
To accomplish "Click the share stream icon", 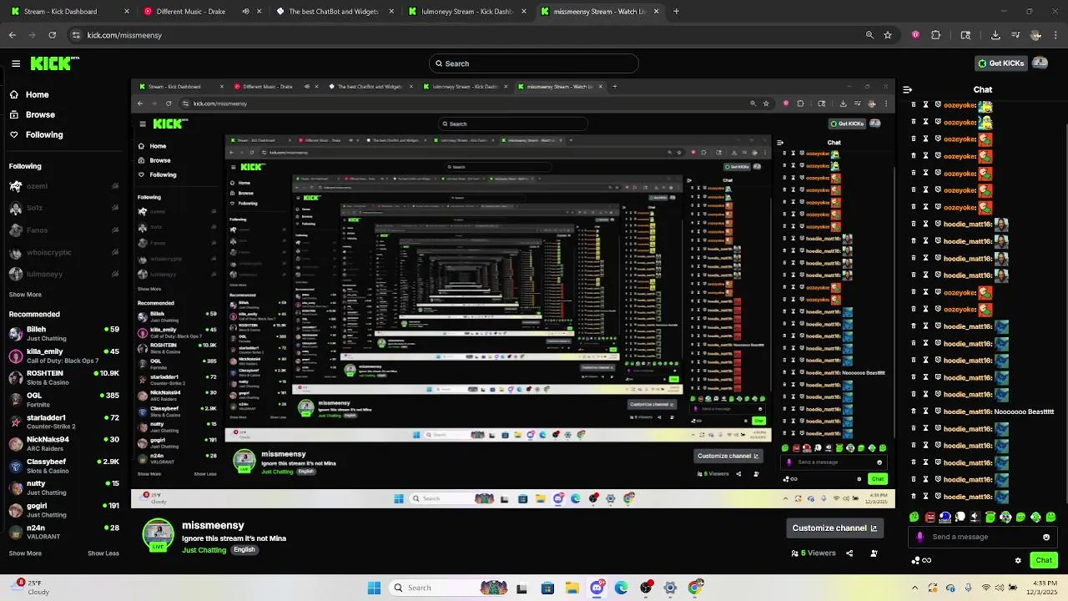I will tap(849, 553).
